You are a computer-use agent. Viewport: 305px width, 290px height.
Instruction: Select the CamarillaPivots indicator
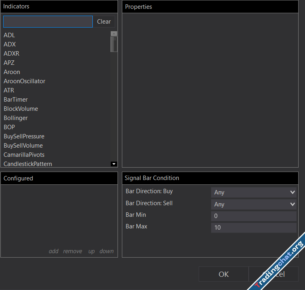tap(24, 155)
